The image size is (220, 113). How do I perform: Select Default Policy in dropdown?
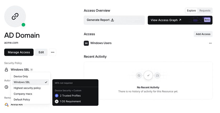[22, 100]
